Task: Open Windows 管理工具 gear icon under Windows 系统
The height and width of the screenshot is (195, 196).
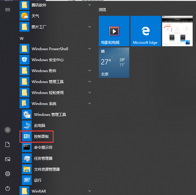Action: point(27,114)
